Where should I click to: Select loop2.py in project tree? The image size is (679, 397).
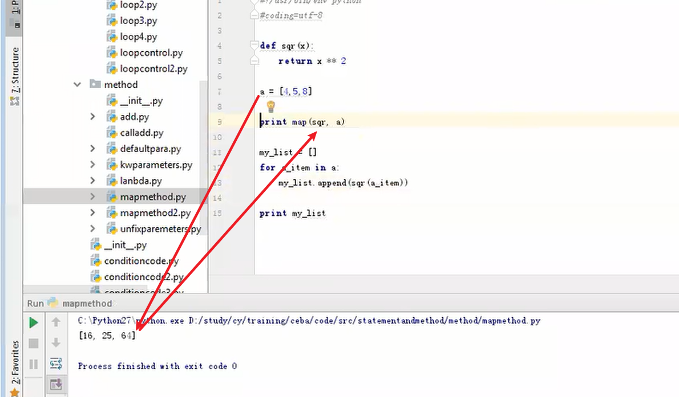(x=139, y=5)
